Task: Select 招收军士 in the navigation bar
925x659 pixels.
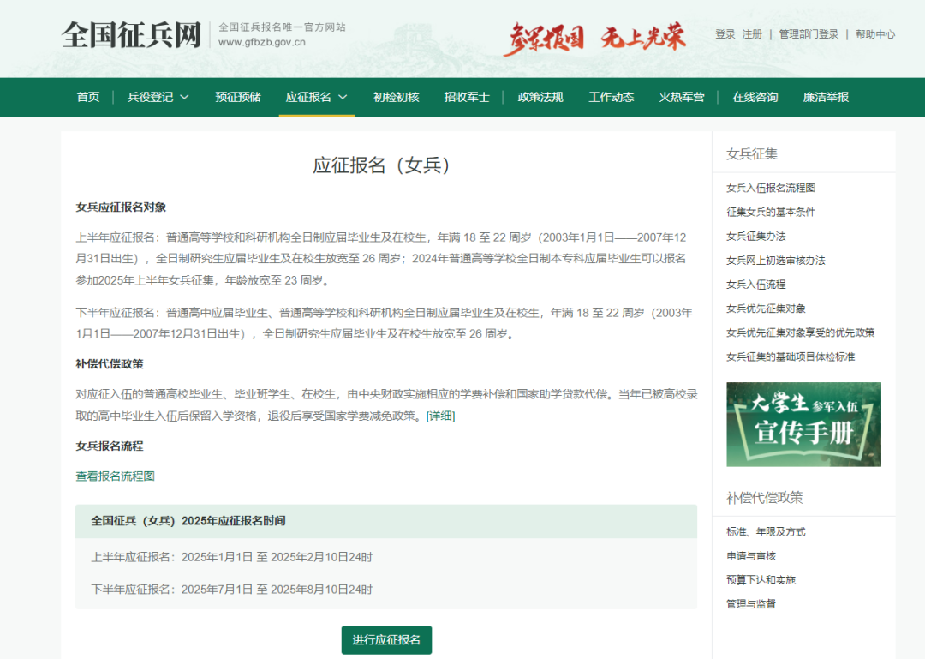Action: point(467,97)
